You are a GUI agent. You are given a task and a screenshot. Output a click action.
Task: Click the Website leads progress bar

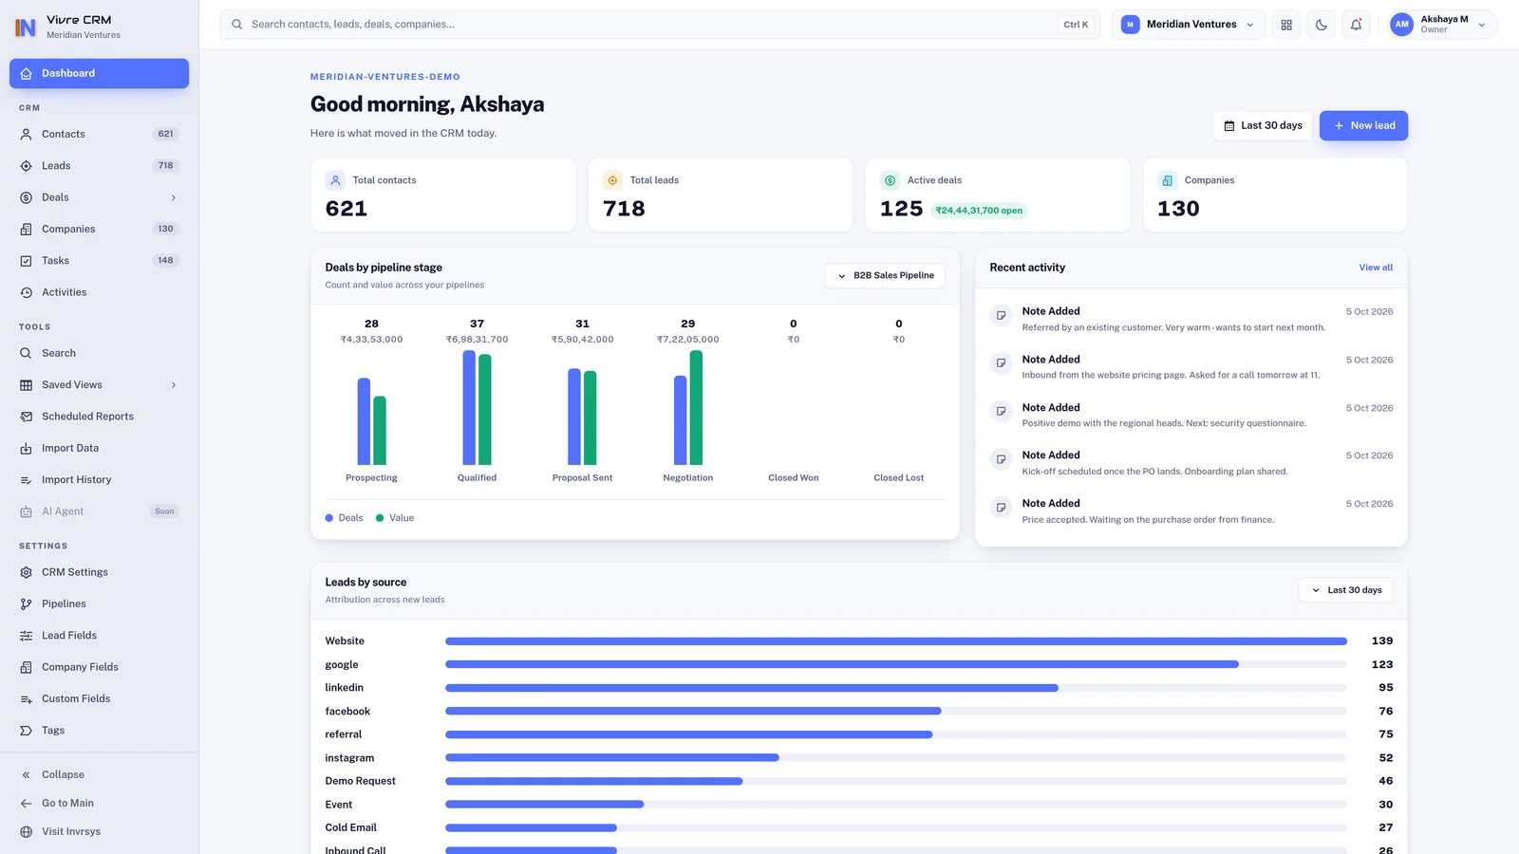(x=896, y=641)
